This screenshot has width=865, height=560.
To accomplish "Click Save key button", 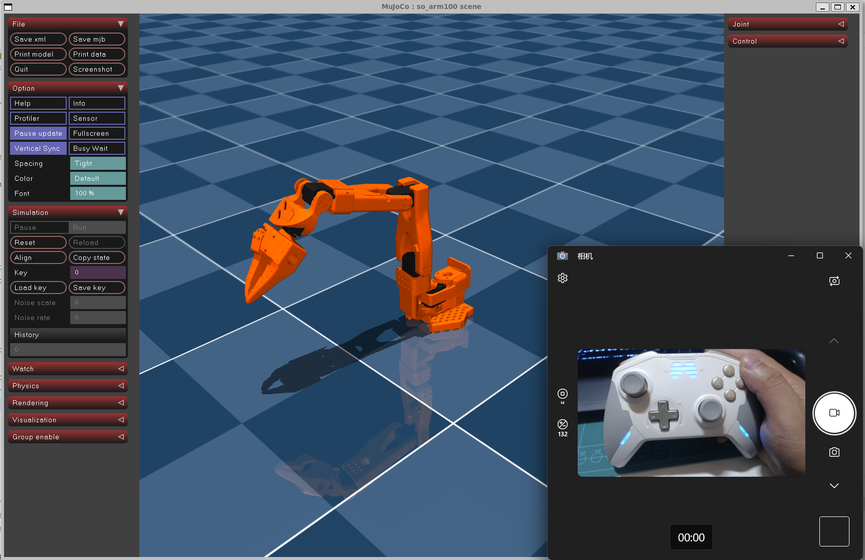I will click(x=97, y=288).
